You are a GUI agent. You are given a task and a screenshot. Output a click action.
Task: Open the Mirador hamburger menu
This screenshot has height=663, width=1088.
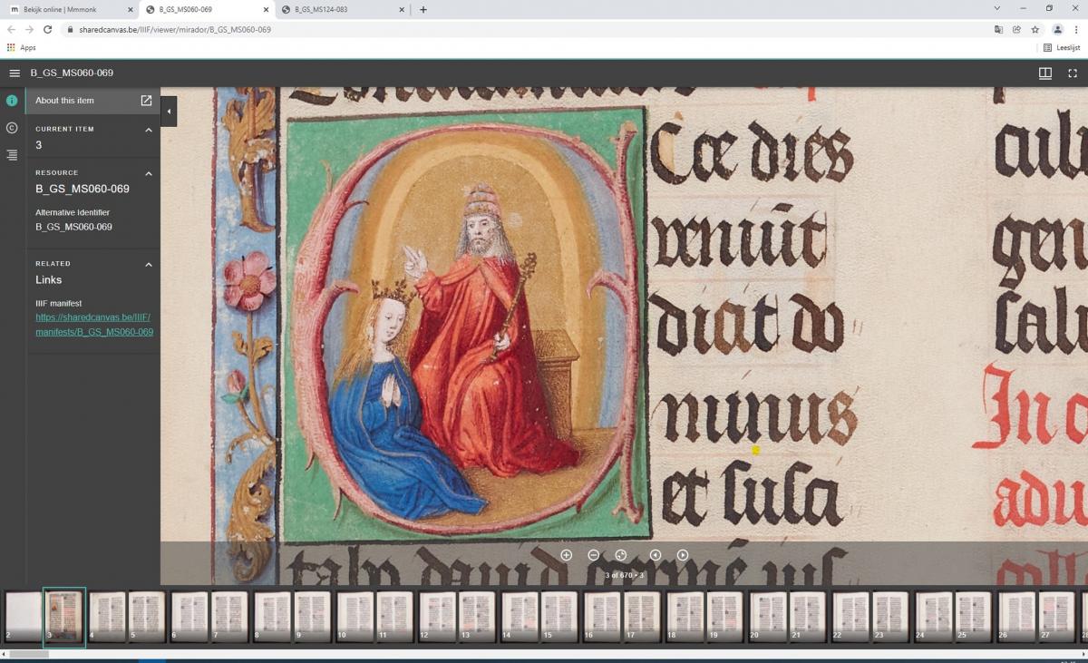point(15,73)
